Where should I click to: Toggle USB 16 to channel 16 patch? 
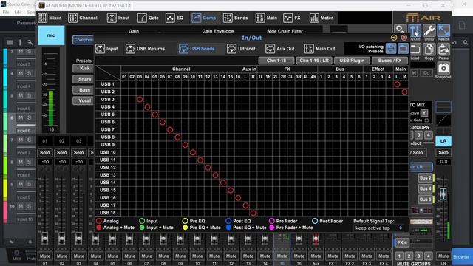(x=238, y=198)
